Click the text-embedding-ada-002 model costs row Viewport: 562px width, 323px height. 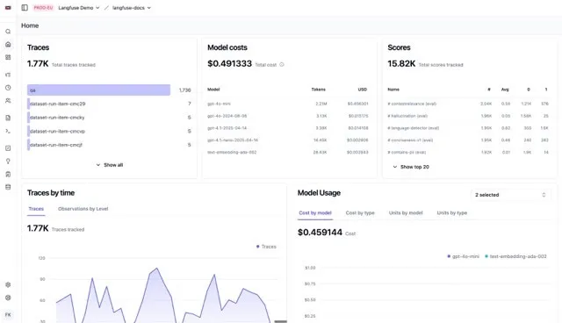288,152
